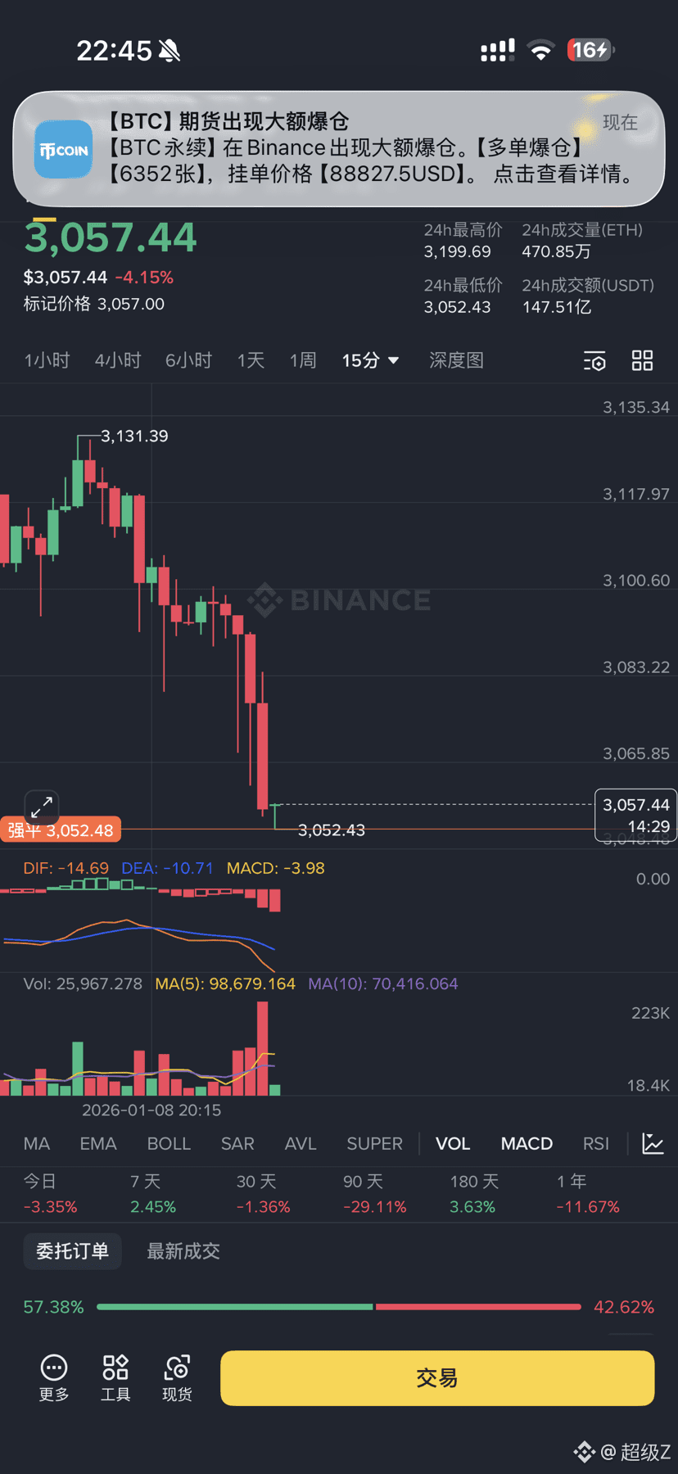Tap the MA(10): 70,416.064 volume readout
Screen dimensions: 678x1474
[382, 983]
